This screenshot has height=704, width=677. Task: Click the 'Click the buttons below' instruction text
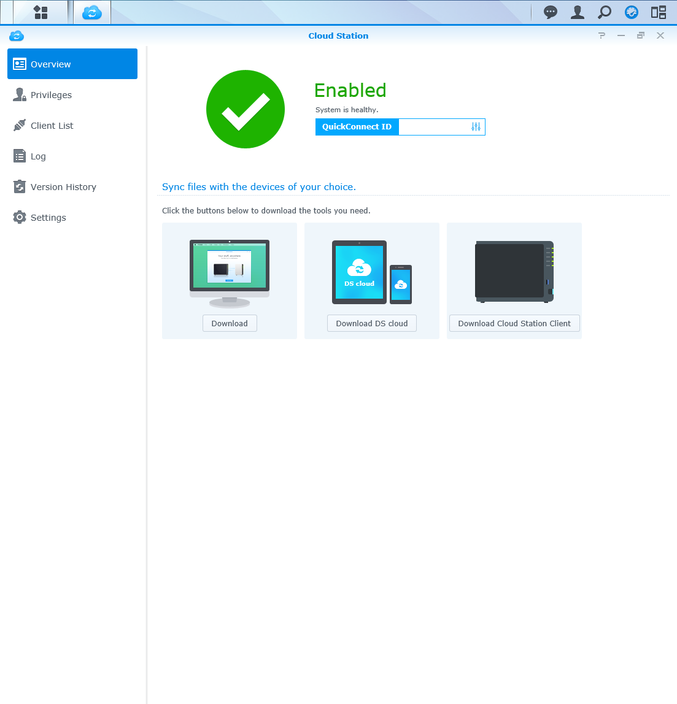[266, 210]
